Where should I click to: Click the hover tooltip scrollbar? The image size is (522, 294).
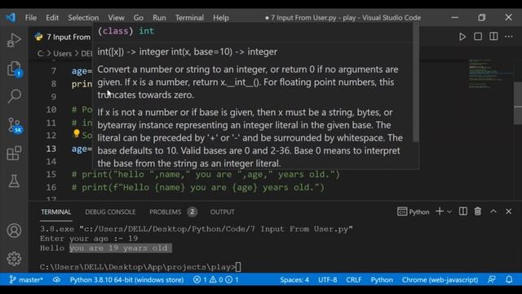[x=416, y=83]
